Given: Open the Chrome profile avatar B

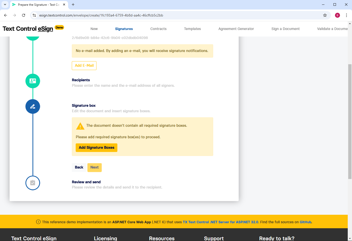Looking at the screenshot, I should point(337,15).
